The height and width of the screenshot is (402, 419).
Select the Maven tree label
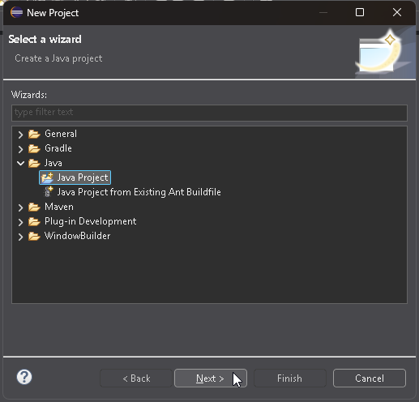(59, 207)
